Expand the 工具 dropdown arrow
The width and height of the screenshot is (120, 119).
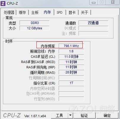click(x=70, y=115)
